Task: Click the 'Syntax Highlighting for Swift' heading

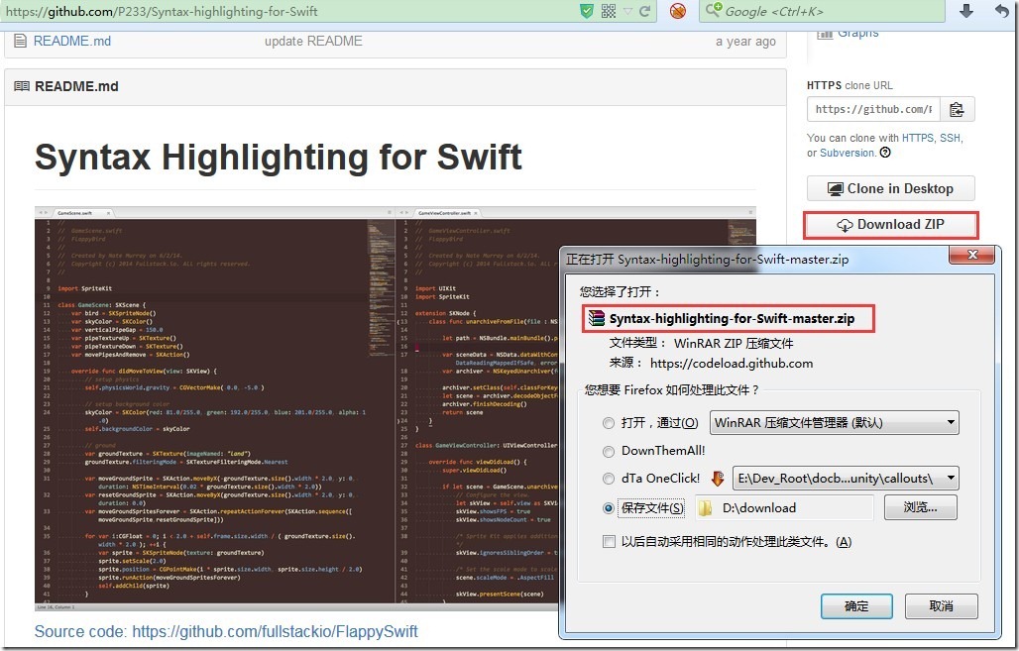Action: (279, 157)
